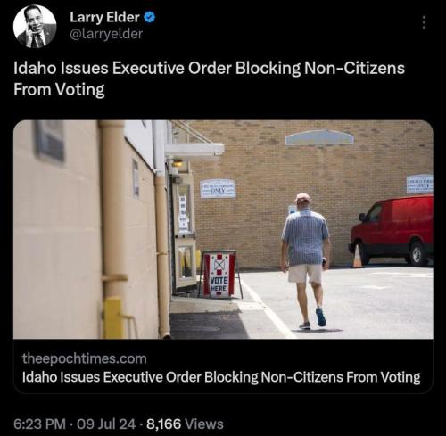The image size is (446, 436).
Task: Click the Views label
Action: [x=204, y=424]
